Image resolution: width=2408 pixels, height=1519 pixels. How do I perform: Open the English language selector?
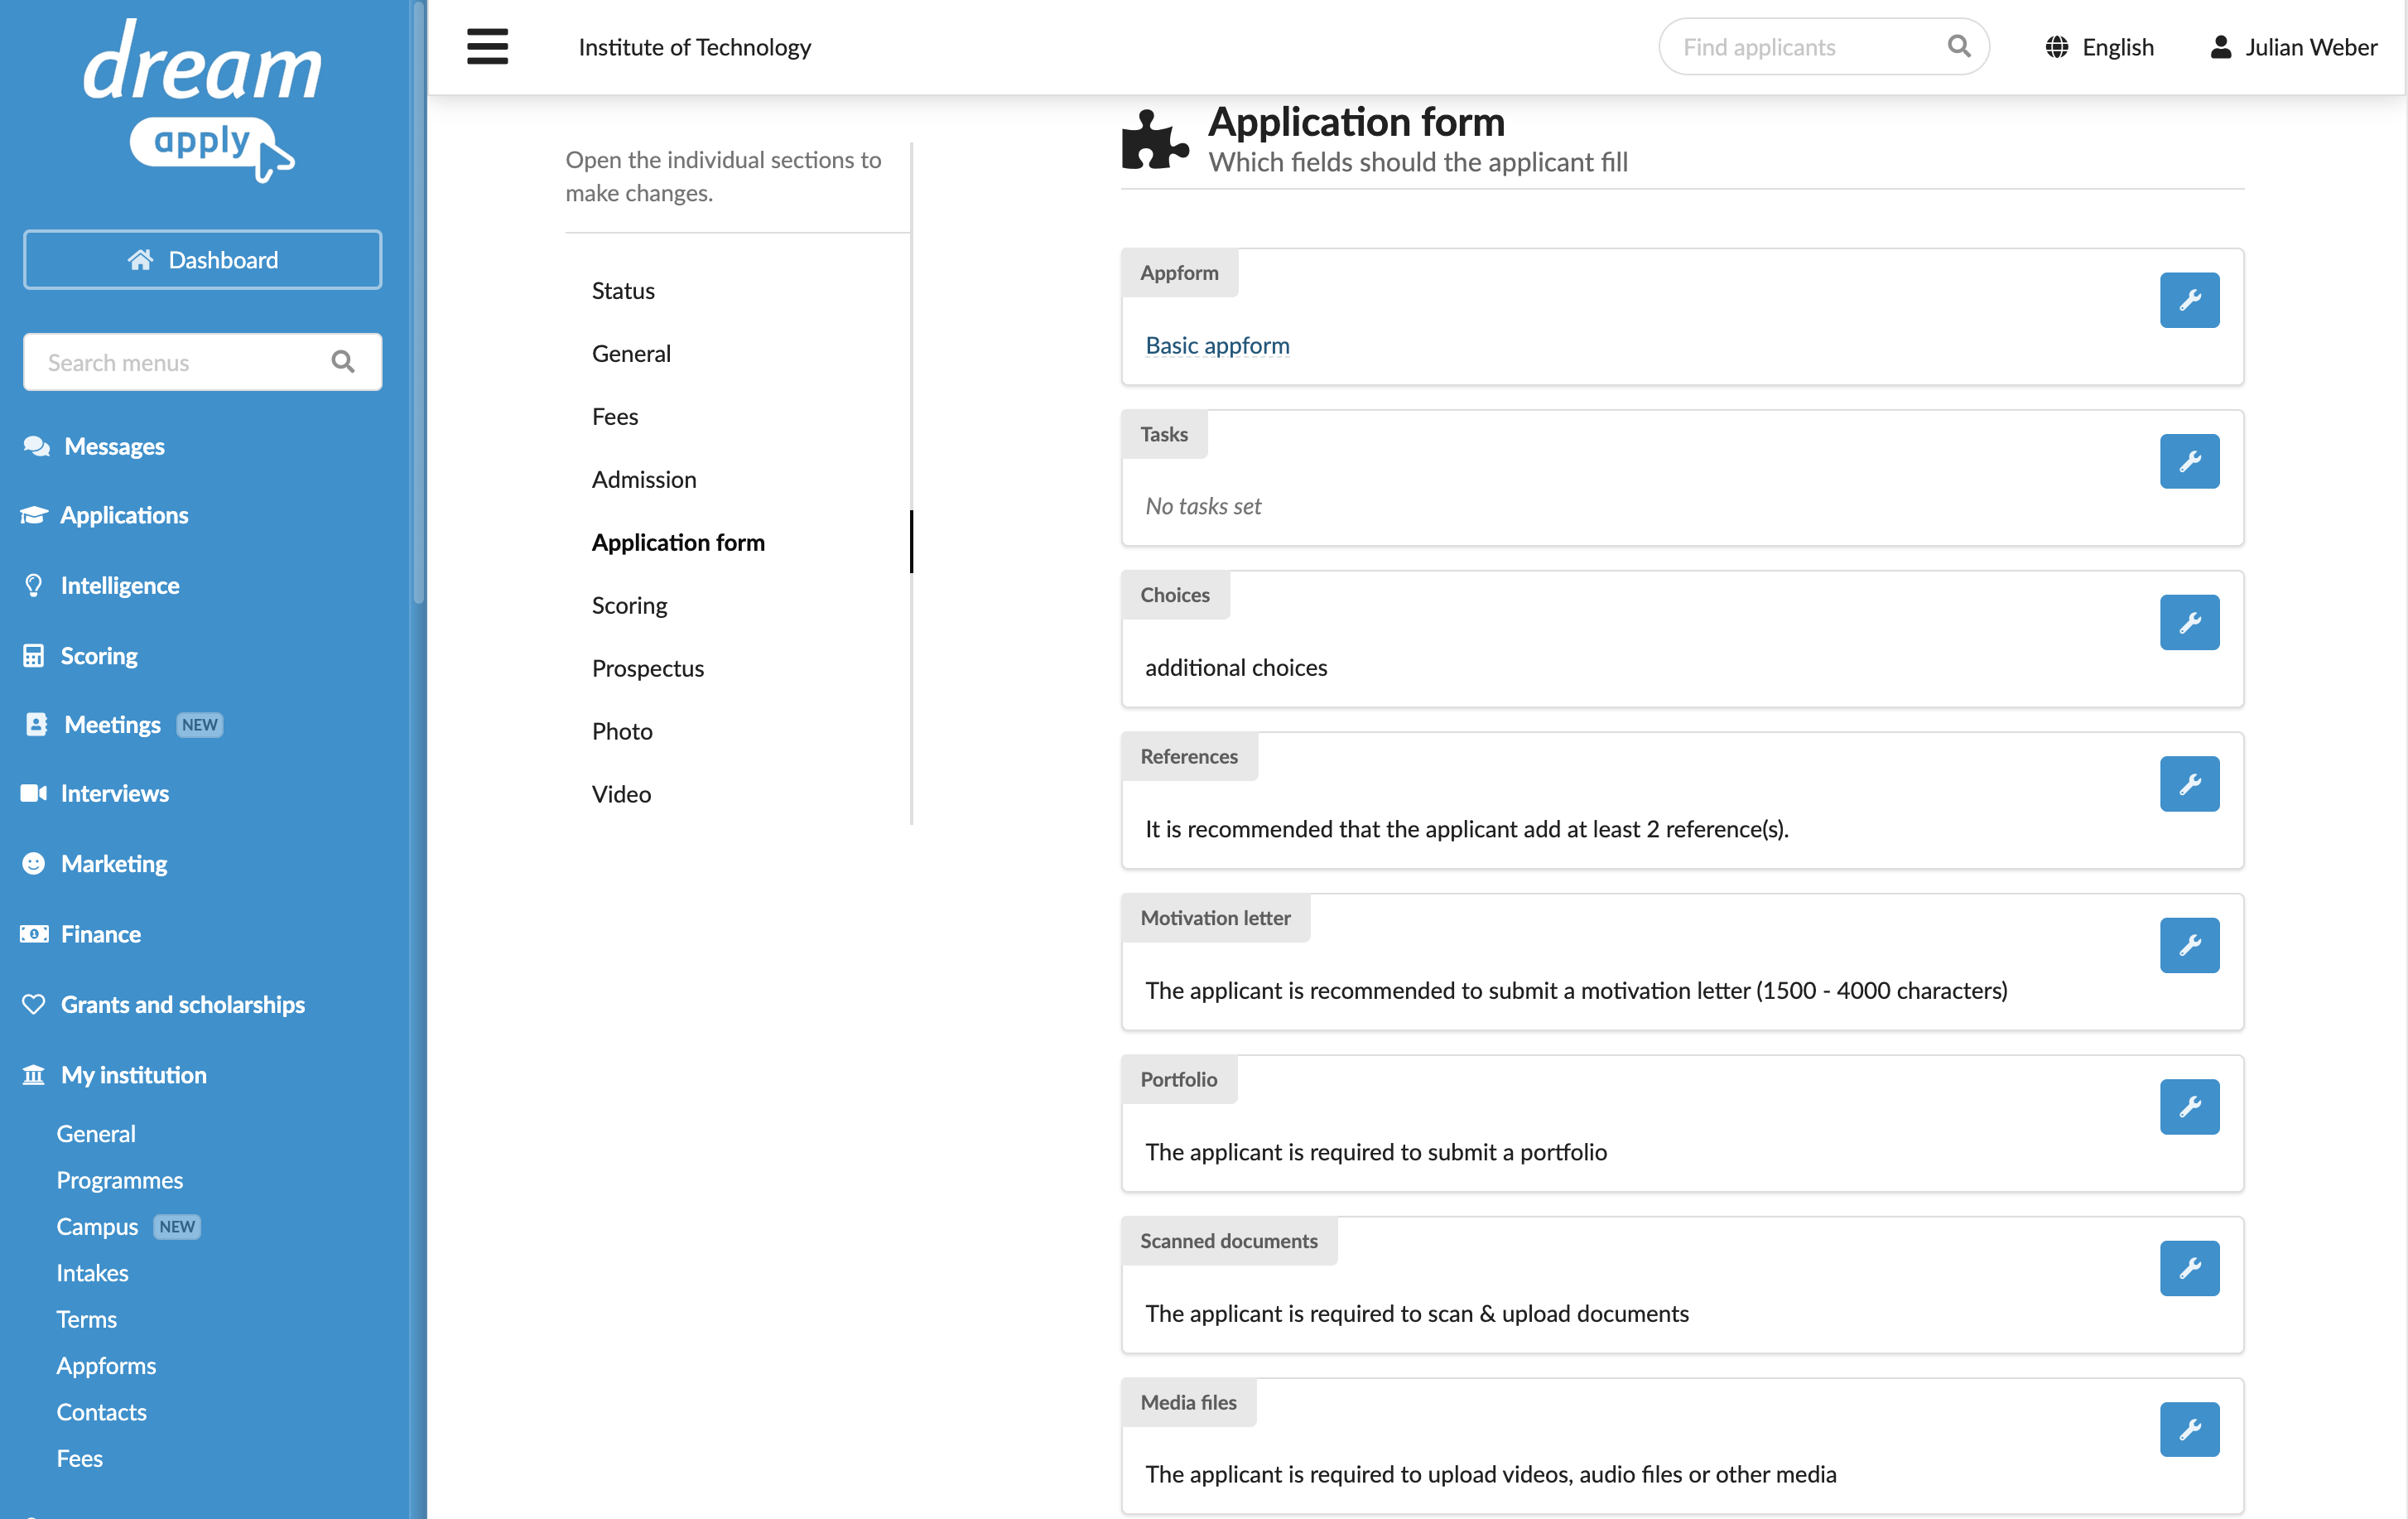[x=2099, y=47]
